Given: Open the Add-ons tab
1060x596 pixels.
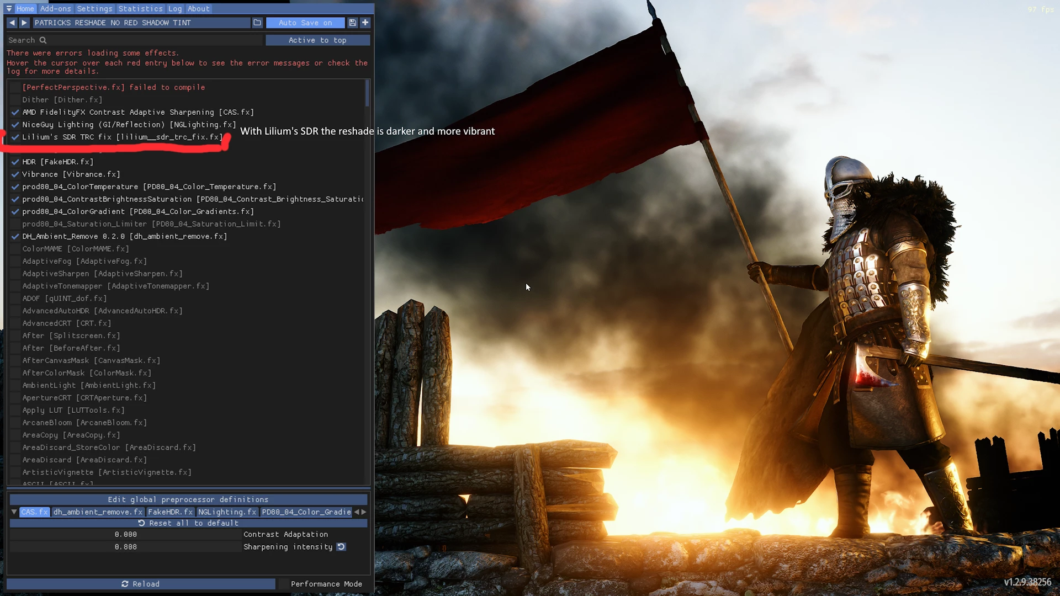Looking at the screenshot, I should (56, 9).
